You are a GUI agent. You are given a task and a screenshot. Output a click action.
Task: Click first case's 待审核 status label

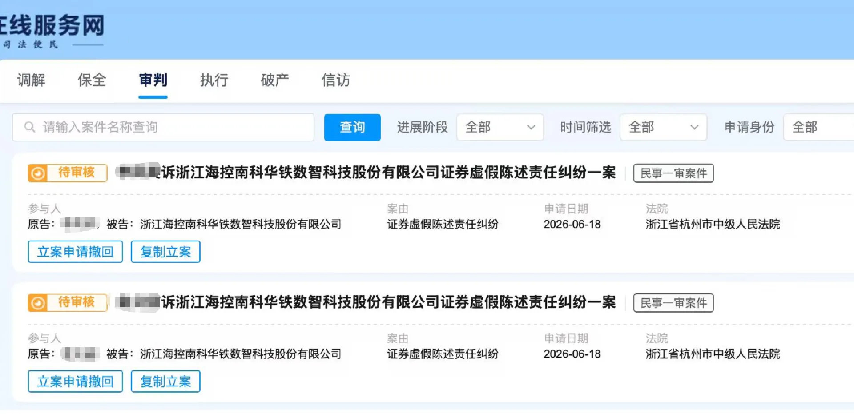77,172
